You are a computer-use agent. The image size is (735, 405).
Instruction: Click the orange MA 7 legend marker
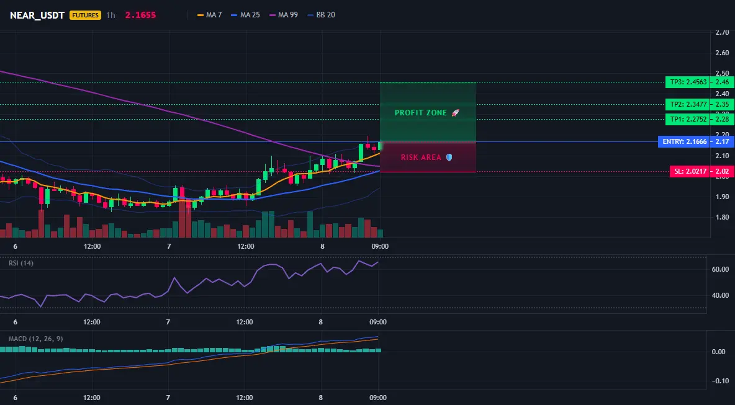point(201,15)
